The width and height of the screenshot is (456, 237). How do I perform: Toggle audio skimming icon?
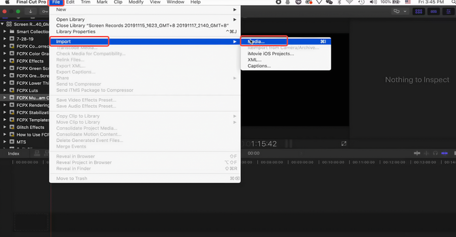[x=426, y=153]
